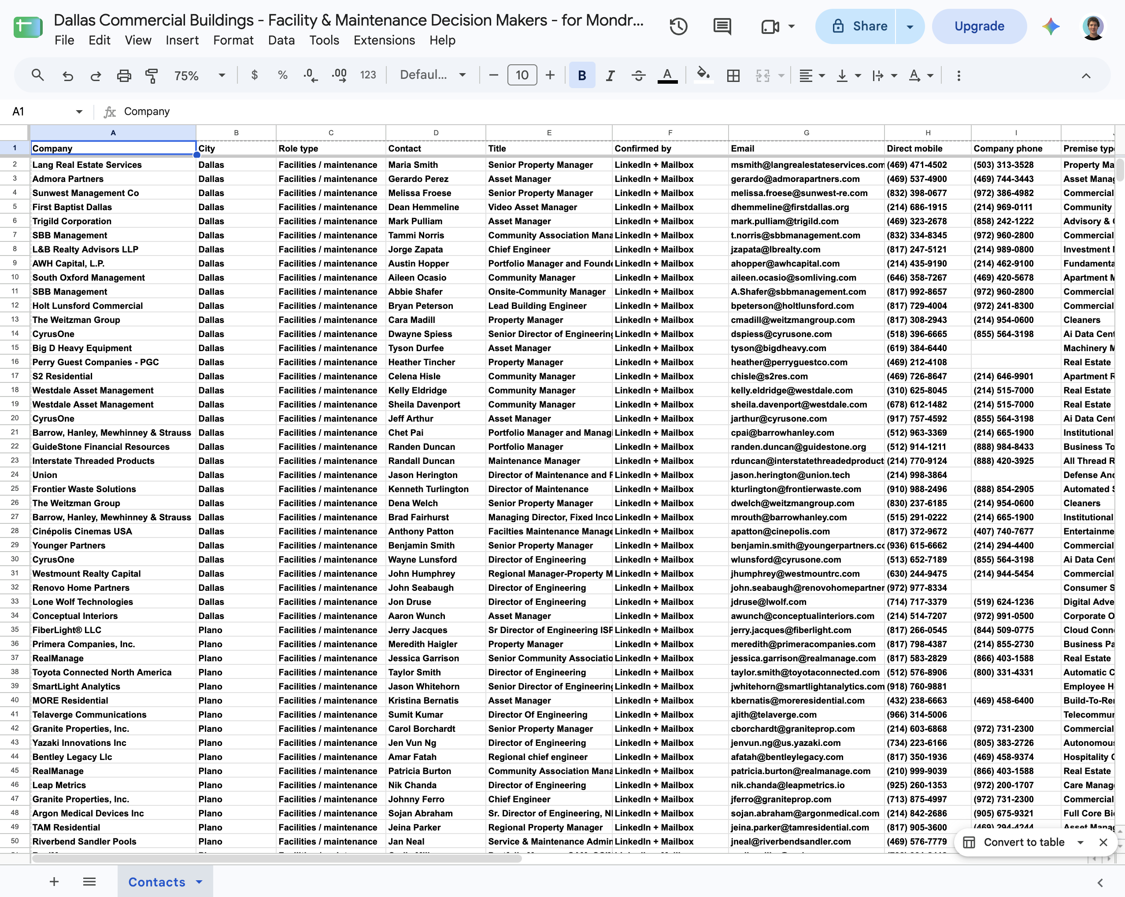Click the Gemini sparkle icon
The height and width of the screenshot is (897, 1125).
(x=1051, y=26)
